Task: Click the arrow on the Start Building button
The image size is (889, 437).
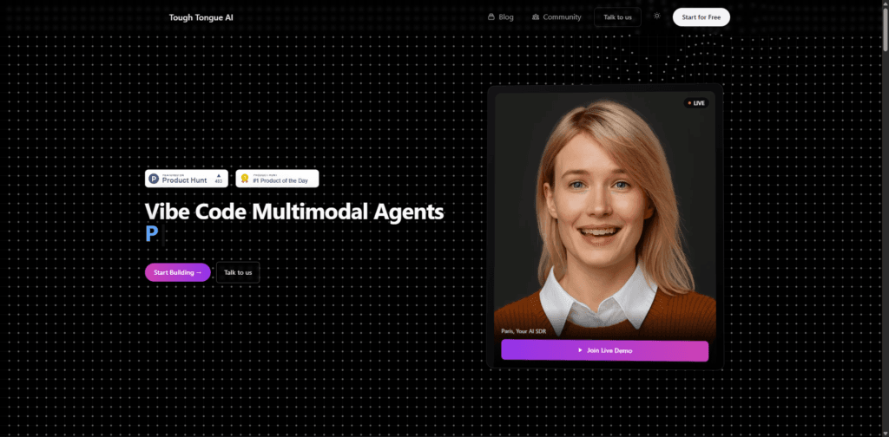Action: (x=199, y=272)
